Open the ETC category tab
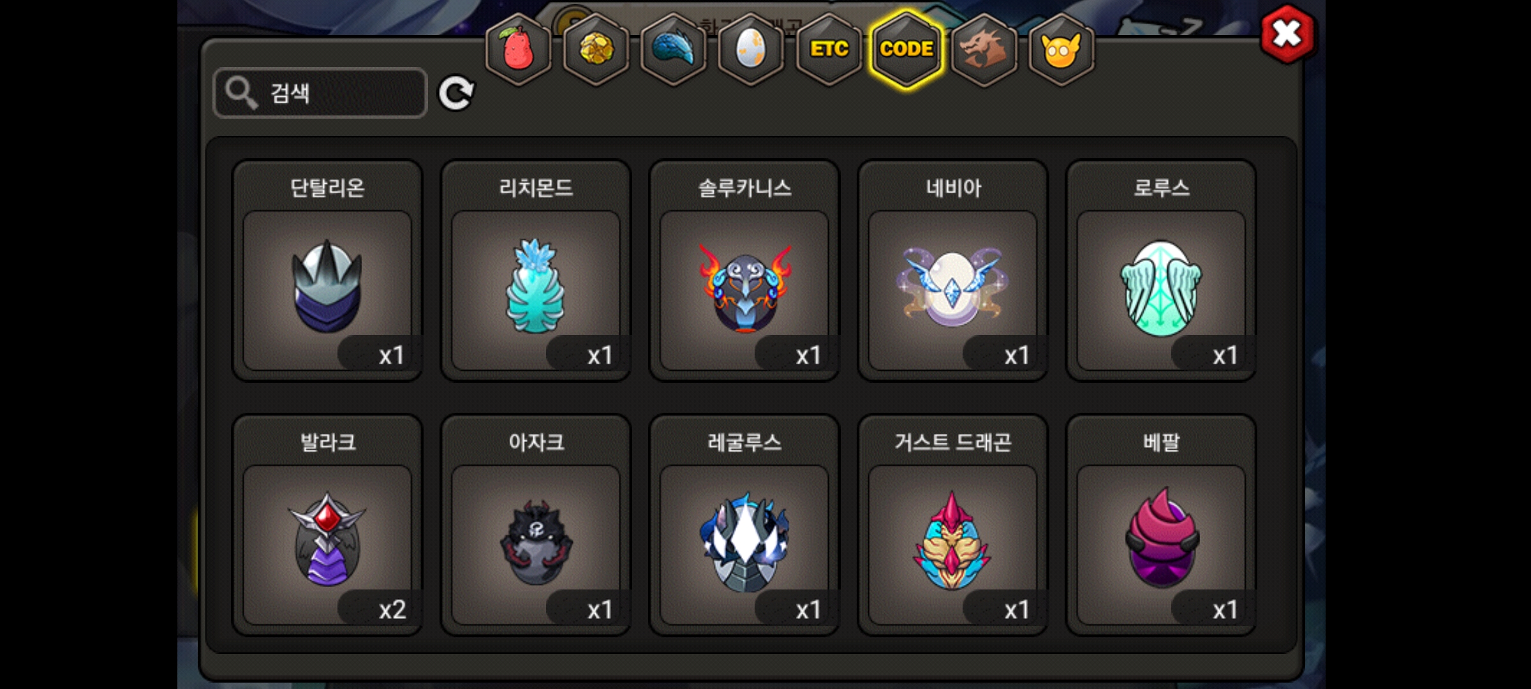This screenshot has height=689, width=1531. point(829,49)
